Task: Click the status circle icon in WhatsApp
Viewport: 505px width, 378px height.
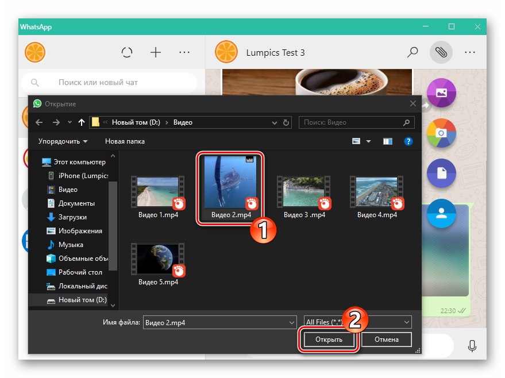Action: click(x=127, y=52)
